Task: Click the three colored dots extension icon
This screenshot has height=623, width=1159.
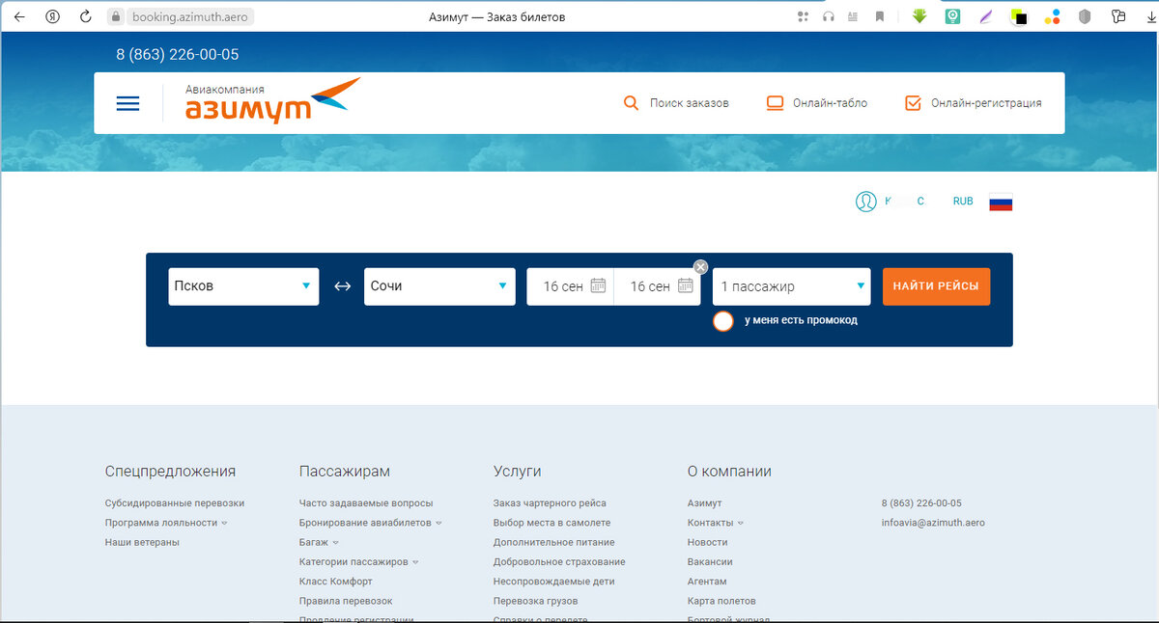Action: click(1053, 16)
